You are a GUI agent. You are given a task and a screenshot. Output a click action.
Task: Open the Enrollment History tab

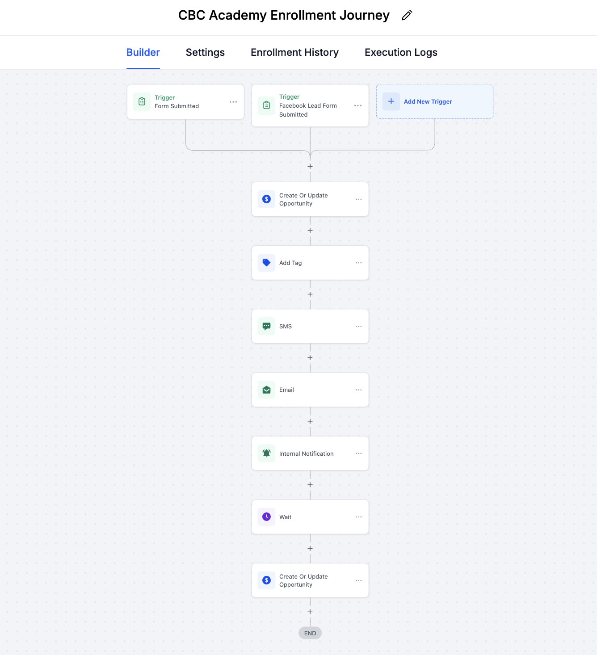[294, 52]
